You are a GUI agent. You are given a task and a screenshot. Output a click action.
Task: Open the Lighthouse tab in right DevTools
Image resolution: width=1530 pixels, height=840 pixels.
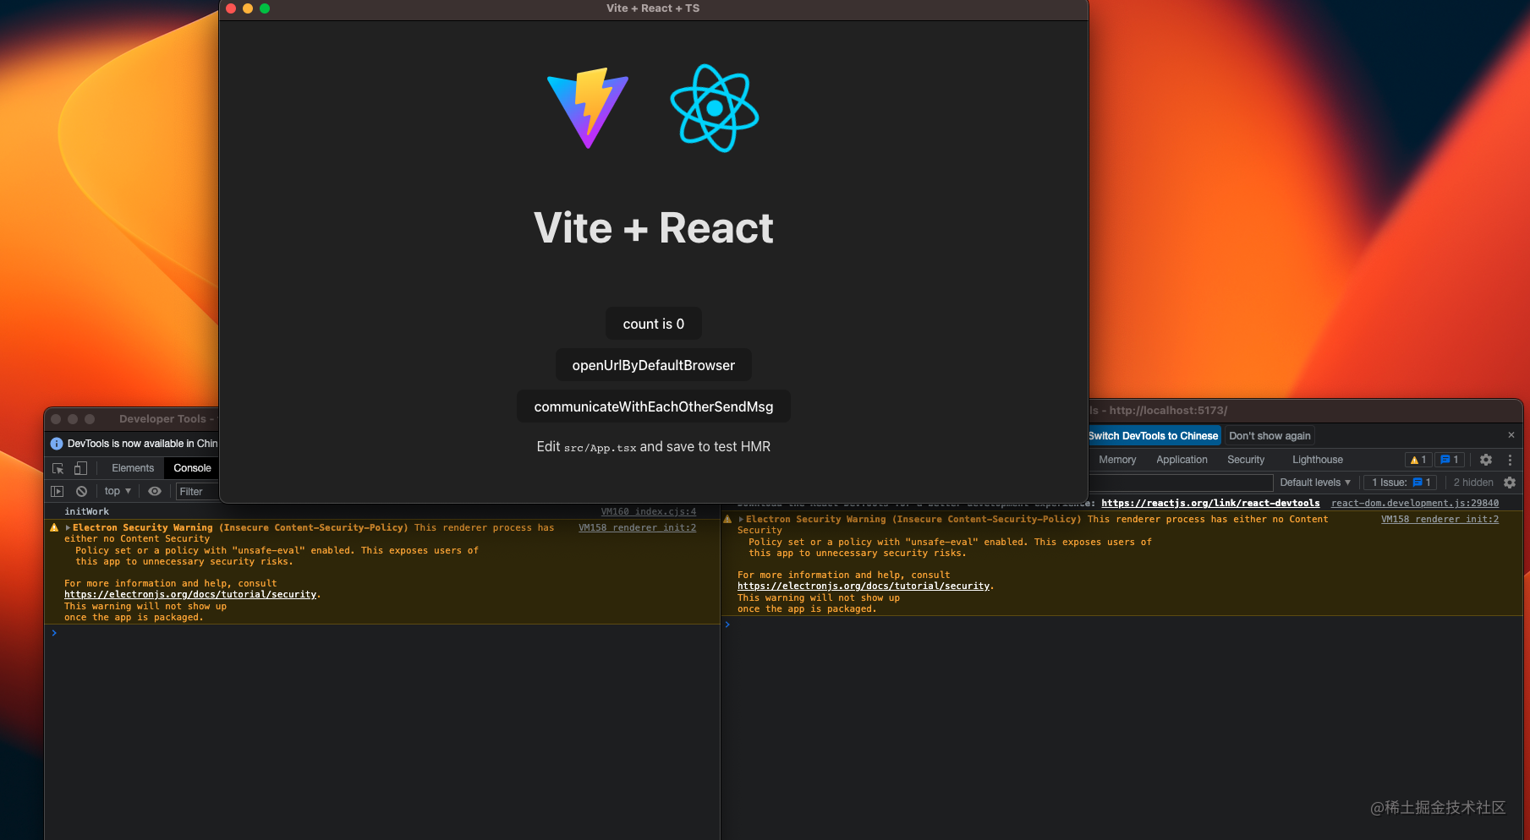click(x=1317, y=460)
